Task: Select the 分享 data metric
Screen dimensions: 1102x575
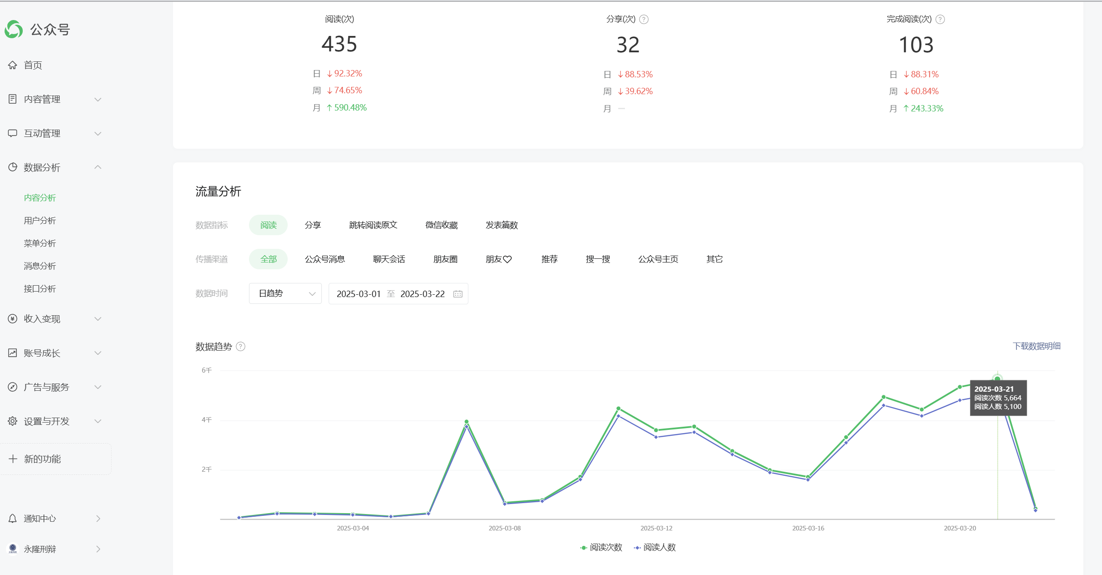Action: (313, 225)
